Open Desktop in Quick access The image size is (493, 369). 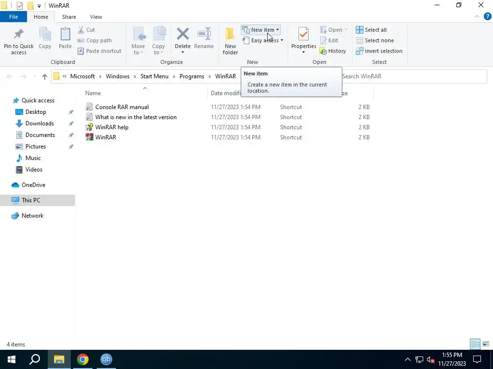point(36,112)
